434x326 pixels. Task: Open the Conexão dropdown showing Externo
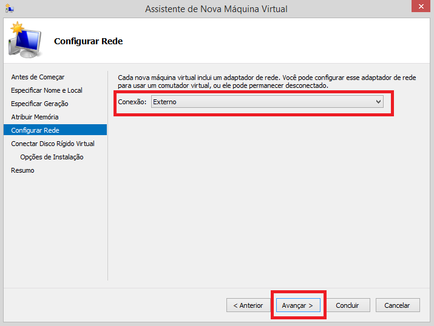click(x=267, y=102)
